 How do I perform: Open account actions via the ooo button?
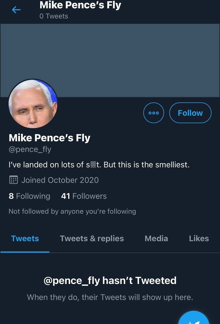pyautogui.click(x=153, y=113)
